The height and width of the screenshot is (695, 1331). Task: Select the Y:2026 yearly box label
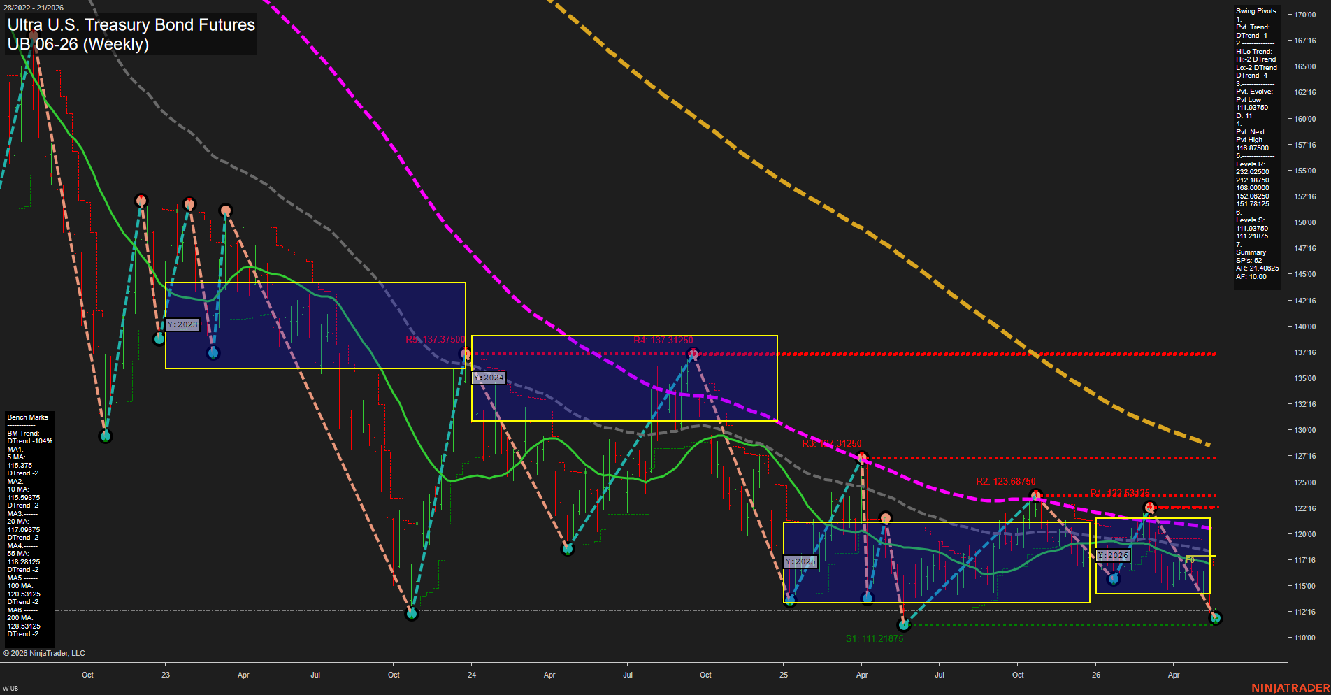(x=1113, y=555)
